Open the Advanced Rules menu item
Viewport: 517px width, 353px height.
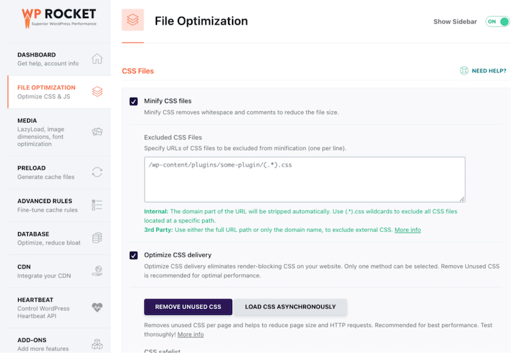45,205
